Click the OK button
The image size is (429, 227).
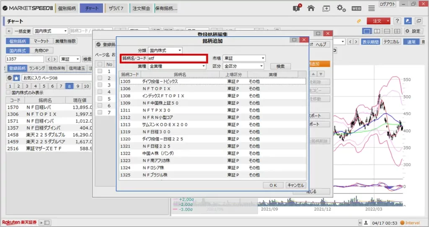click(x=273, y=185)
